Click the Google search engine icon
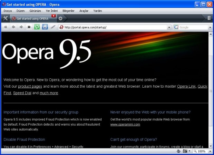Viewport: 214px width, 155px height. tap(176, 27)
